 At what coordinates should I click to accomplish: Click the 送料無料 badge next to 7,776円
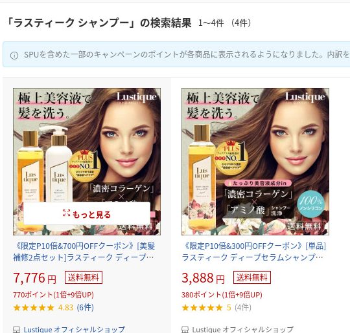point(84,277)
